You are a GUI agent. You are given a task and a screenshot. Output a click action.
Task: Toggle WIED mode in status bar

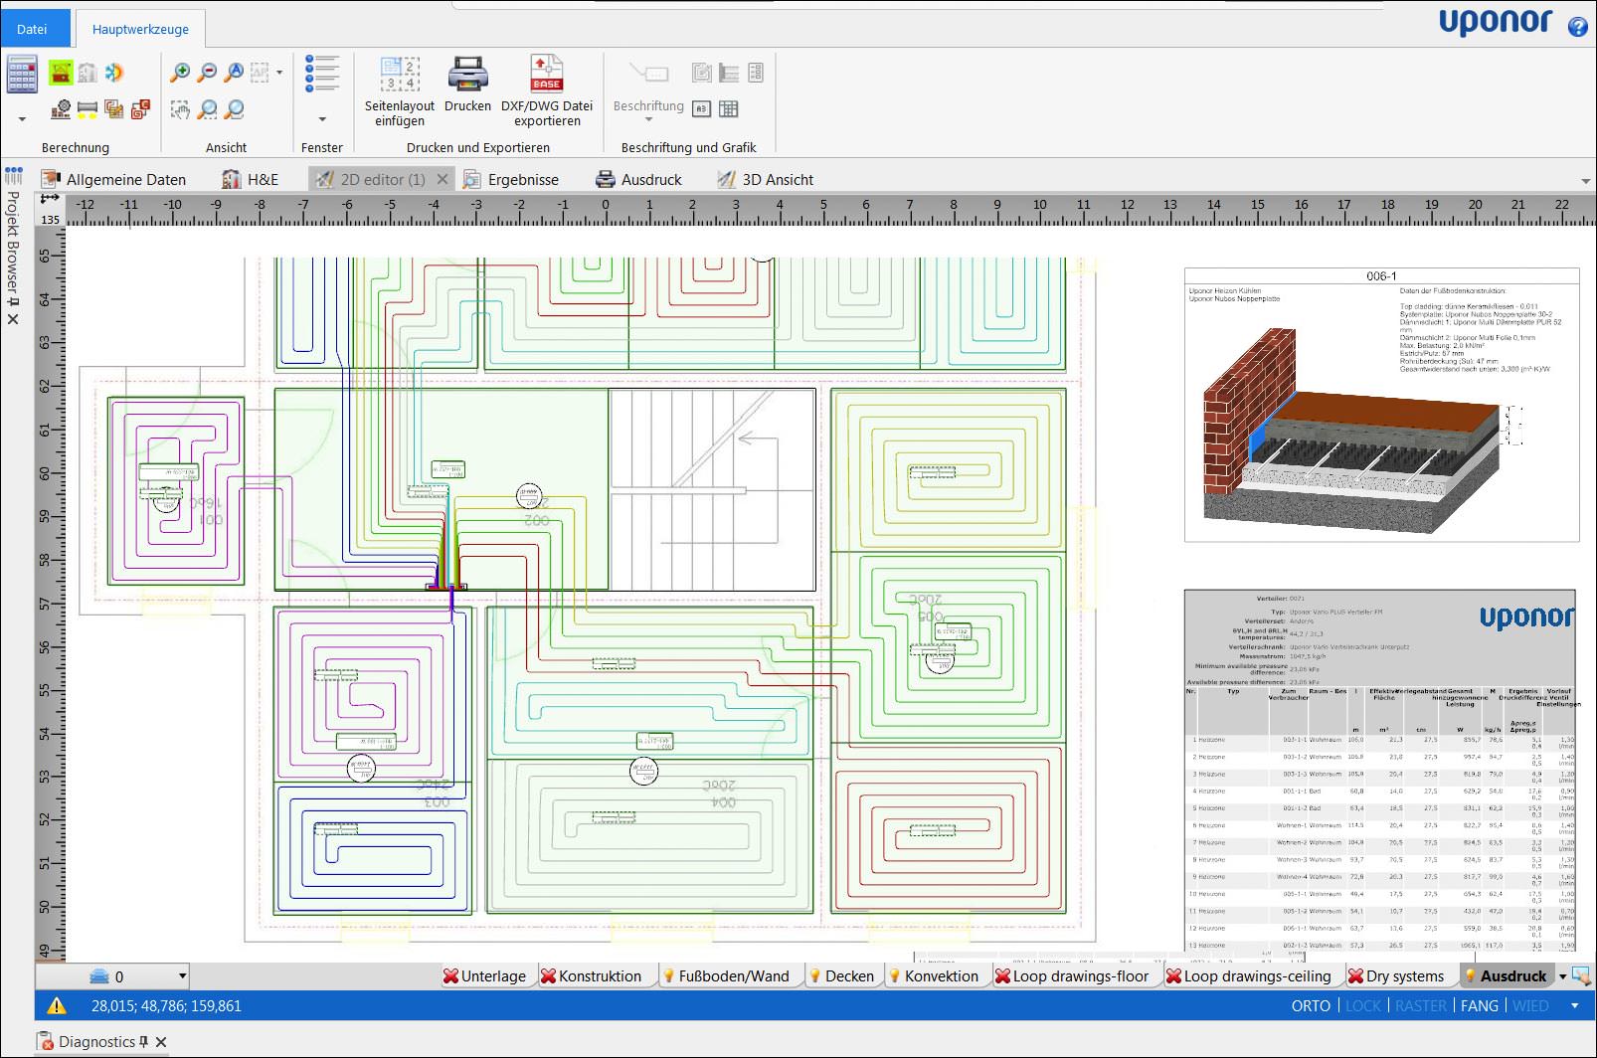(1530, 1006)
